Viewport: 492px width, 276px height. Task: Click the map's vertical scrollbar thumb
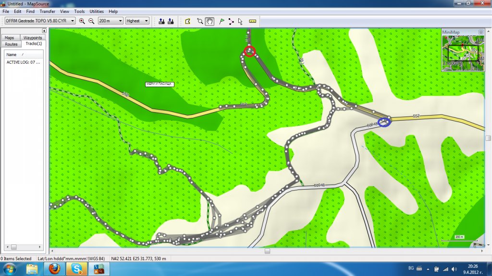[488, 138]
